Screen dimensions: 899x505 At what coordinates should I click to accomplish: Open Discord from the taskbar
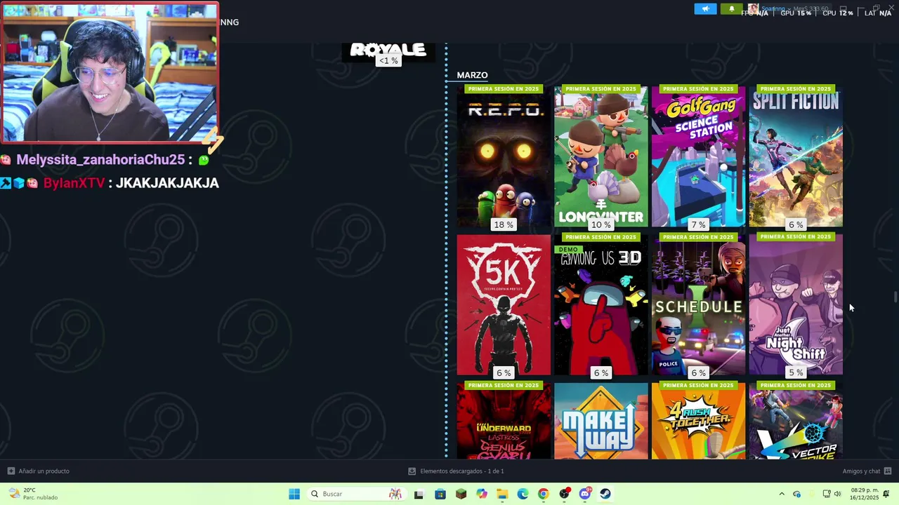pyautogui.click(x=585, y=494)
